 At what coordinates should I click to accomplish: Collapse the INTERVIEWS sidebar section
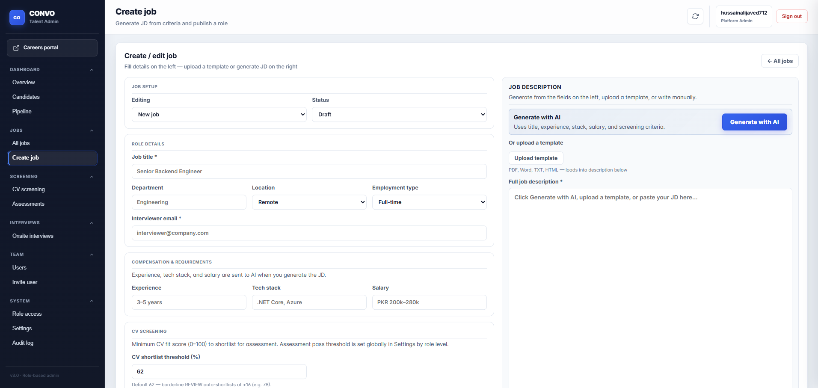[92, 223]
